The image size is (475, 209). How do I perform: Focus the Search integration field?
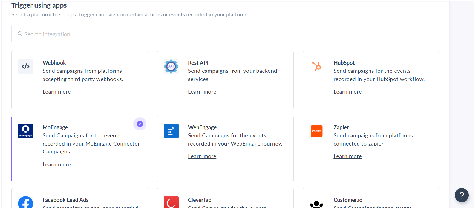pyautogui.click(x=225, y=34)
